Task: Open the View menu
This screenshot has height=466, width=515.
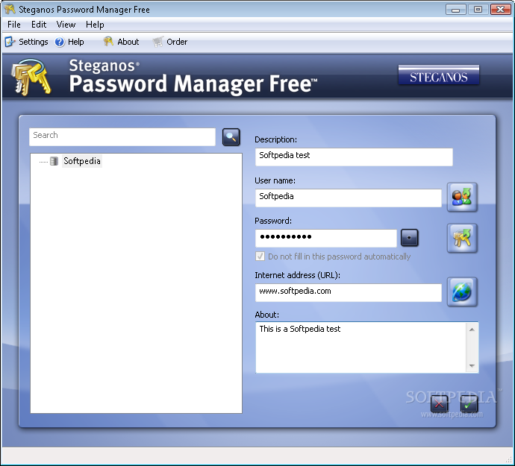Action: (x=66, y=25)
